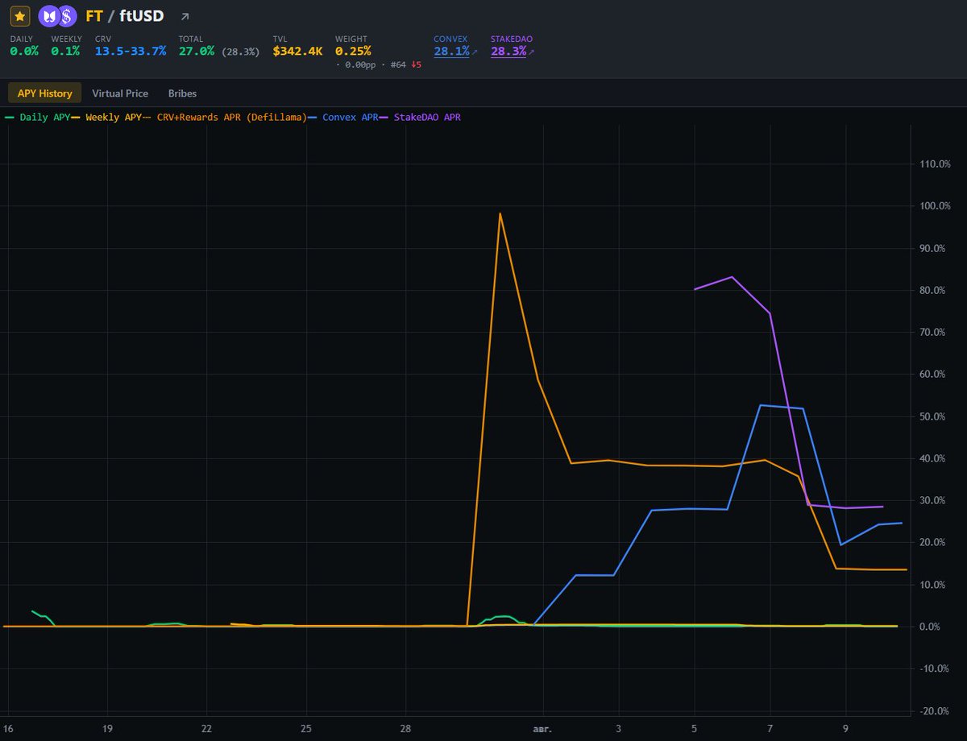967x741 pixels.
Task: Click the -20.0% y-axis label
Action: (932, 710)
